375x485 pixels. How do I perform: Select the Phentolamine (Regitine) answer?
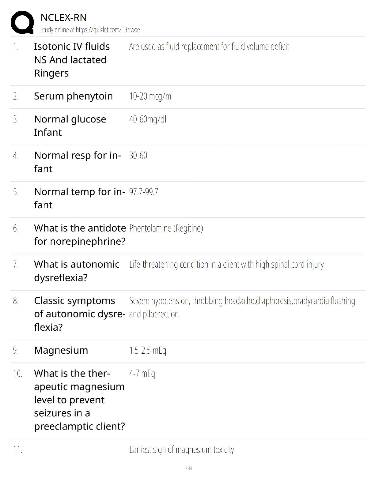tap(166, 228)
